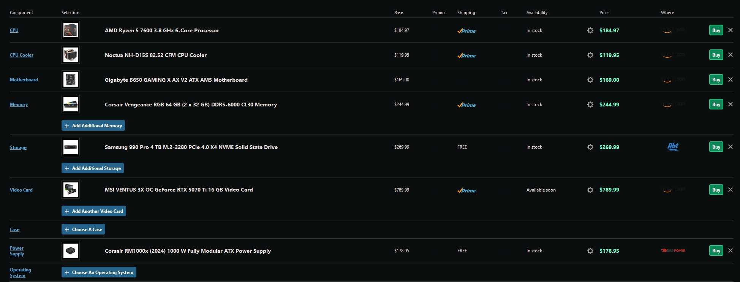This screenshot has height=282, width=740.
Task: Open Corsair Vengeance RGB 64 GB product name
Action: coord(191,105)
